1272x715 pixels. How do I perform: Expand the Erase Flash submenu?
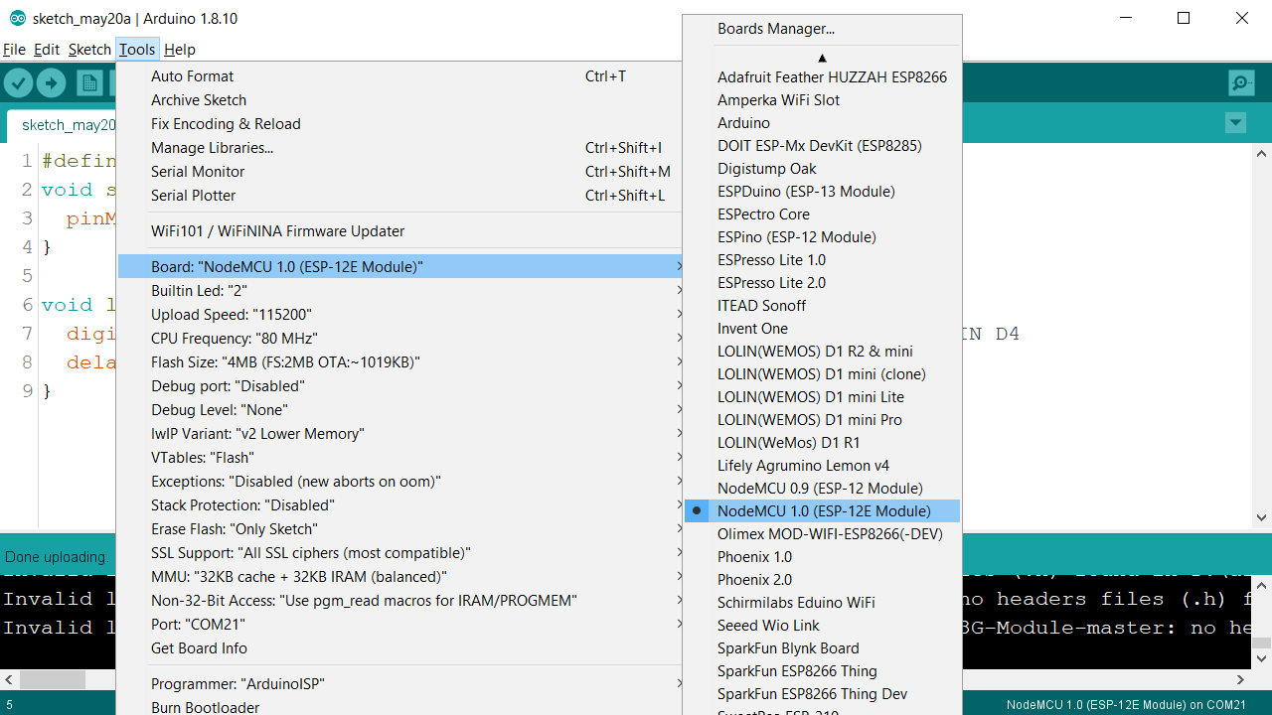point(401,528)
